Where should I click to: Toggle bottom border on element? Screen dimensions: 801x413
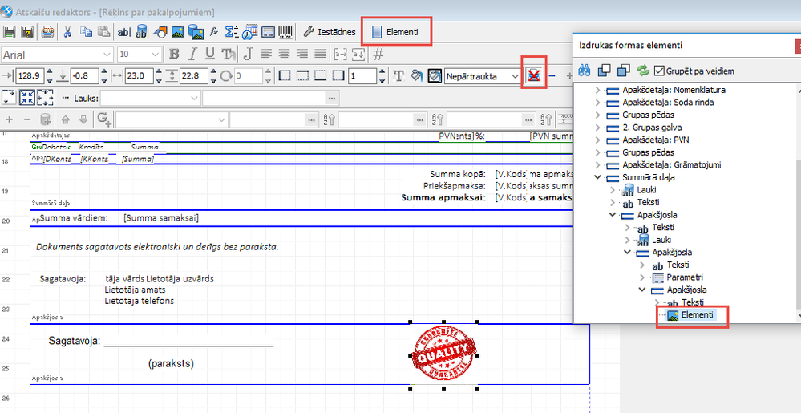(320, 76)
